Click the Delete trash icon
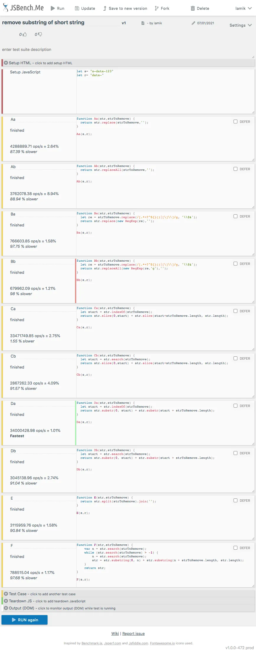The width and height of the screenshot is (256, 650). [x=193, y=8]
